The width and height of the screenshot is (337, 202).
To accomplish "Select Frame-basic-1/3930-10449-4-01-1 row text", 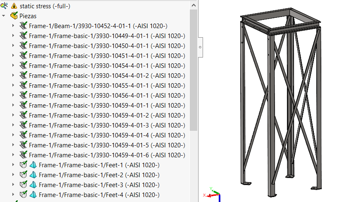I will (x=107, y=36).
